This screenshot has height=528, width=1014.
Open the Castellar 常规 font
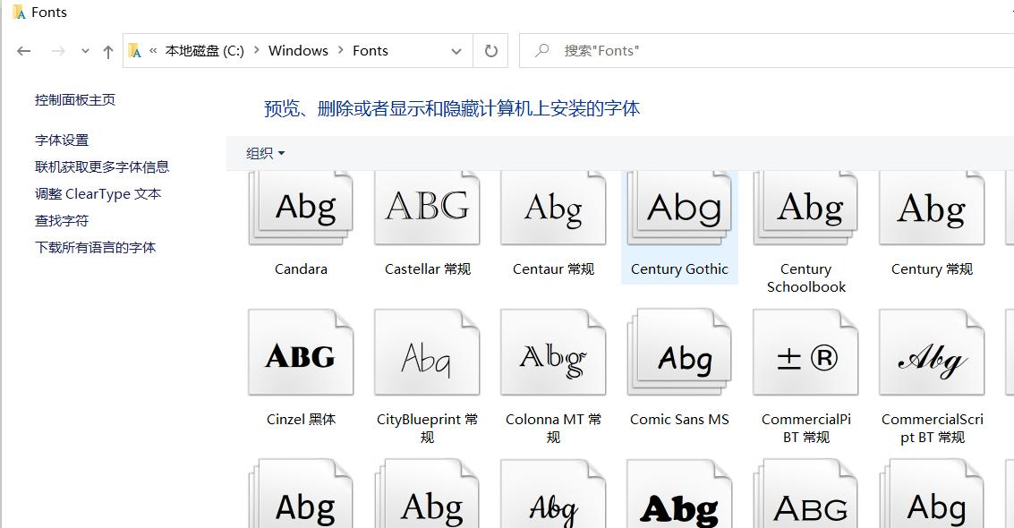tap(426, 208)
